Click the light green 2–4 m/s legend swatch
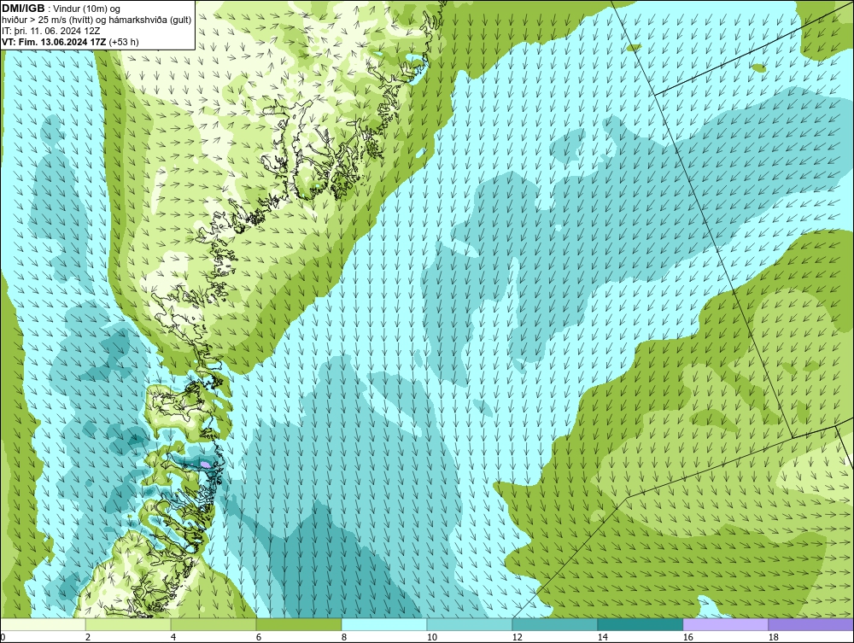The height and width of the screenshot is (643, 854). [128, 624]
